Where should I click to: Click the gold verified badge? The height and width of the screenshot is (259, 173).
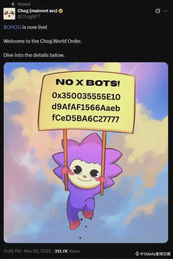[x=61, y=11]
